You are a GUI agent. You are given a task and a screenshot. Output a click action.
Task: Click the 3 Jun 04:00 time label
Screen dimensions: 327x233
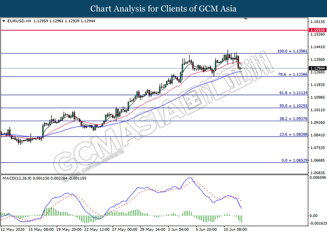pyautogui.click(x=179, y=229)
